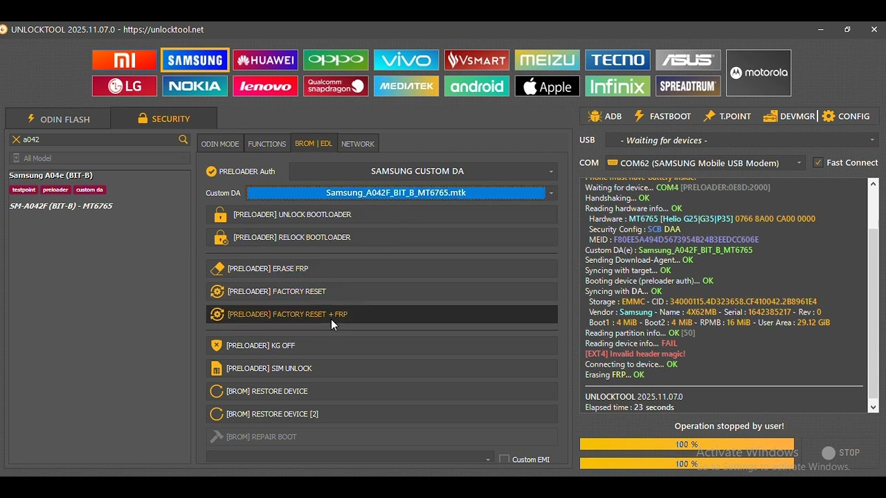Launch DEVMGR device manager

(x=789, y=116)
